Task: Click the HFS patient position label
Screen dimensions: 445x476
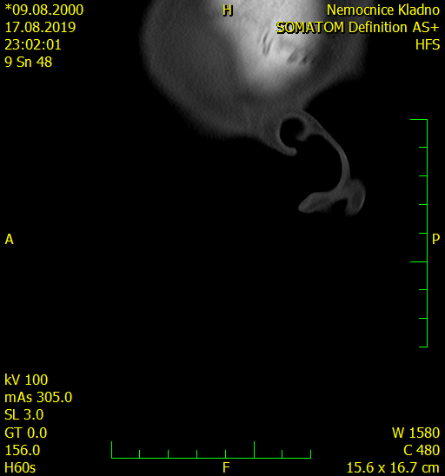Action: (428, 45)
